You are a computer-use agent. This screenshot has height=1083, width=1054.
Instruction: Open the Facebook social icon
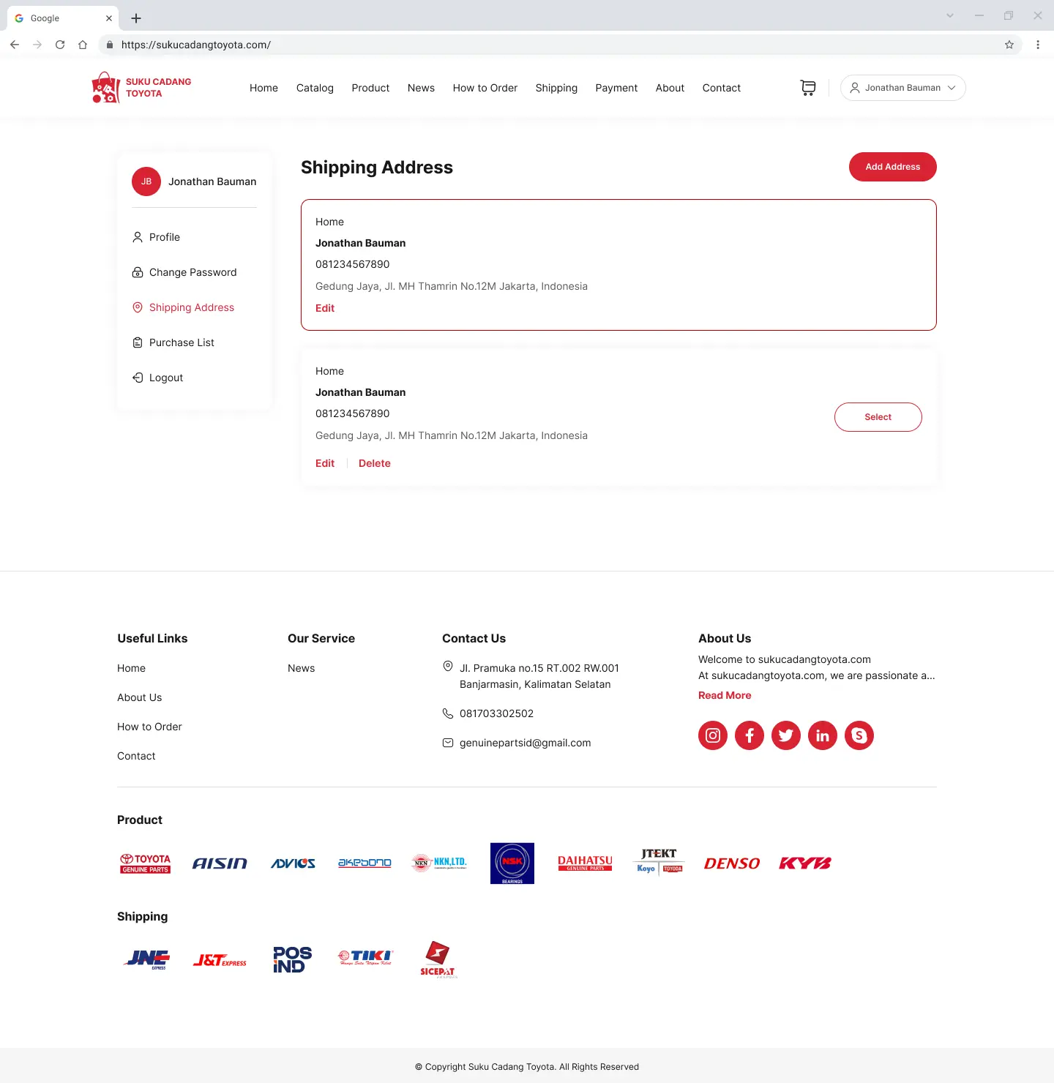pyautogui.click(x=750, y=735)
